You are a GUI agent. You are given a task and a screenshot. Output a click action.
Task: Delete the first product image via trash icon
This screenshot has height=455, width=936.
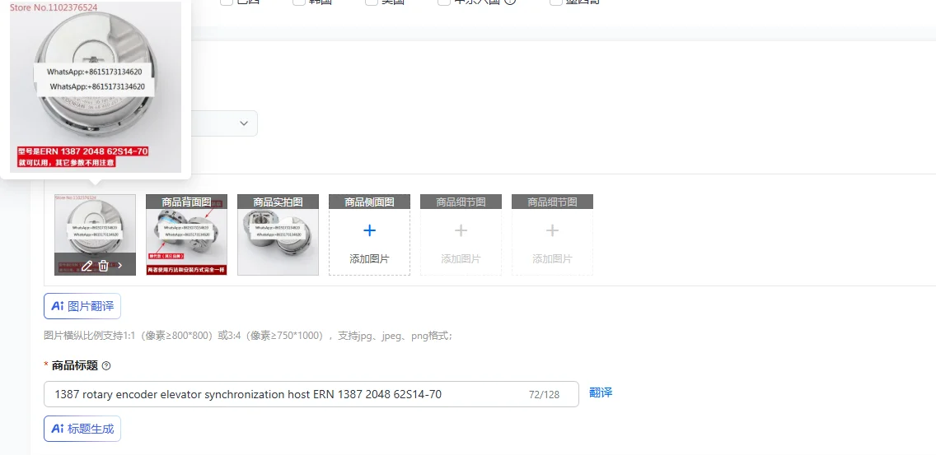point(103,266)
